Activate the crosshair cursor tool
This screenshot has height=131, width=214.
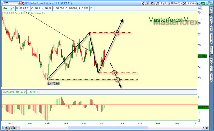(x=3, y=128)
